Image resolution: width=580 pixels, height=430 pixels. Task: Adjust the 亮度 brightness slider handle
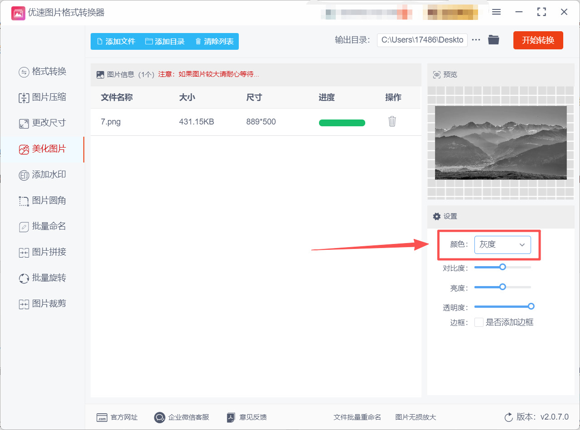[x=502, y=287]
